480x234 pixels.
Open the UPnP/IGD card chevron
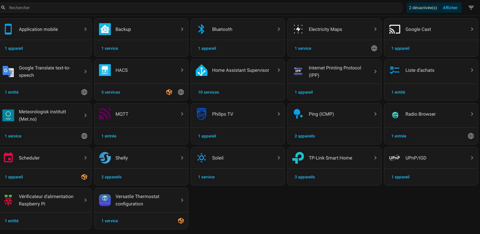[472, 158]
